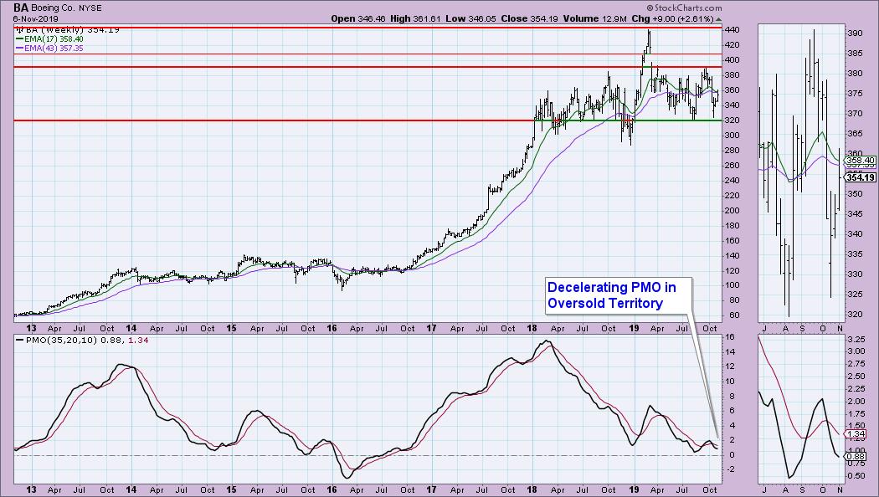The height and width of the screenshot is (497, 879).
Task: Click the price bar icon before BA (Weekly)
Action: 19,29
